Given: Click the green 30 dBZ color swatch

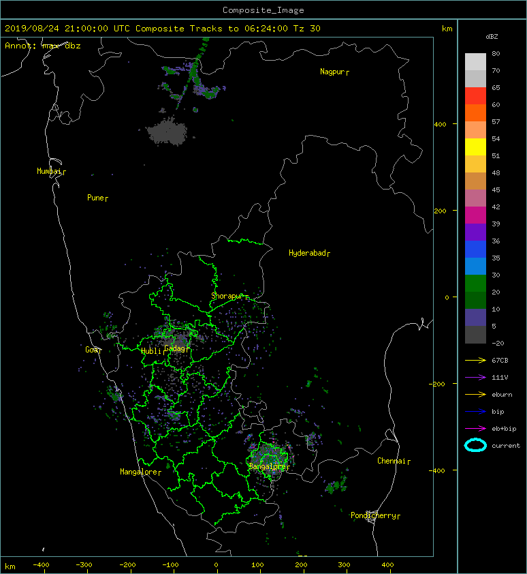Looking at the screenshot, I should [x=475, y=283].
